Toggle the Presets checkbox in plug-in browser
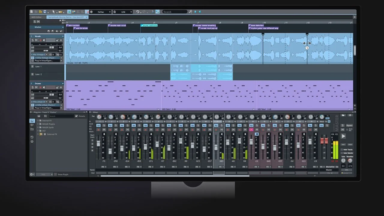Screen dimensions: 384x216 coord(76,116)
